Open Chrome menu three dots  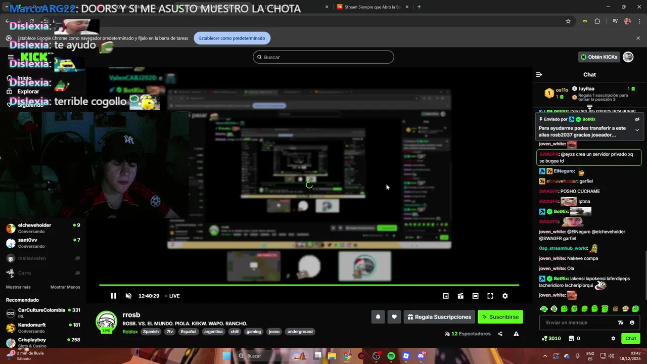(639, 21)
